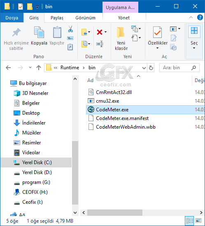Switch to the Yönet ribbon tab
This screenshot has width=205, height=226.
(x=124, y=18)
